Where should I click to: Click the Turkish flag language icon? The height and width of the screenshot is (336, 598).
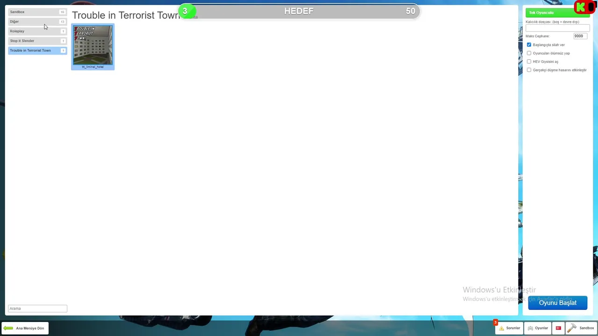pyautogui.click(x=558, y=328)
